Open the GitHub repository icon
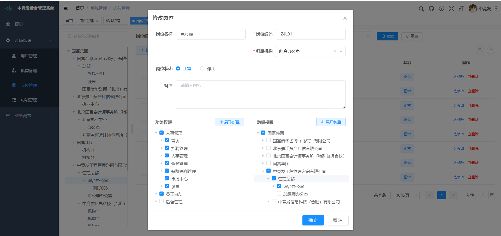 431,9
